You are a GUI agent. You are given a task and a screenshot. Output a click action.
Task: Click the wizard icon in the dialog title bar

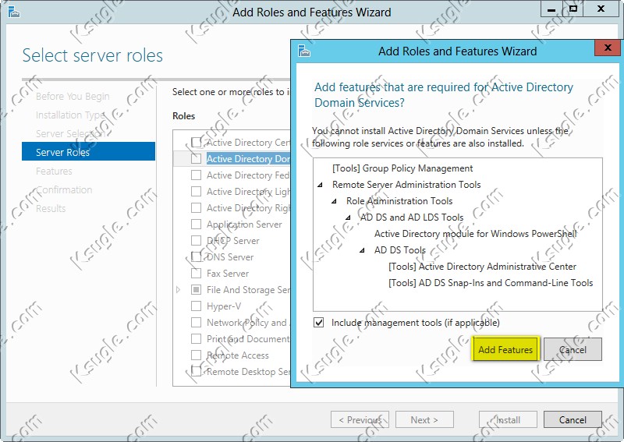304,51
